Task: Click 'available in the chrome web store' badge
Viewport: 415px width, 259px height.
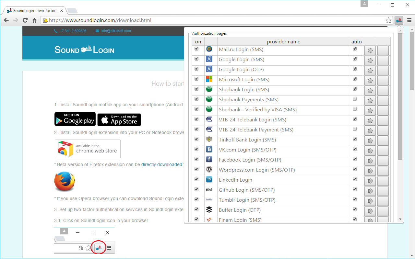Action: pos(88,149)
